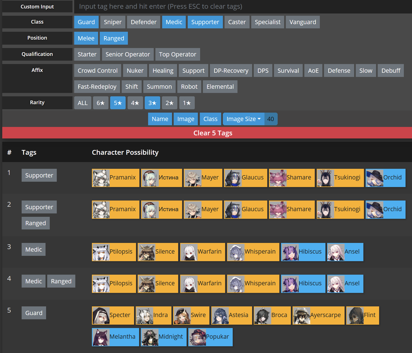Click Orchid's portrait in result row 2
The height and width of the screenshot is (353, 412).
click(x=375, y=209)
